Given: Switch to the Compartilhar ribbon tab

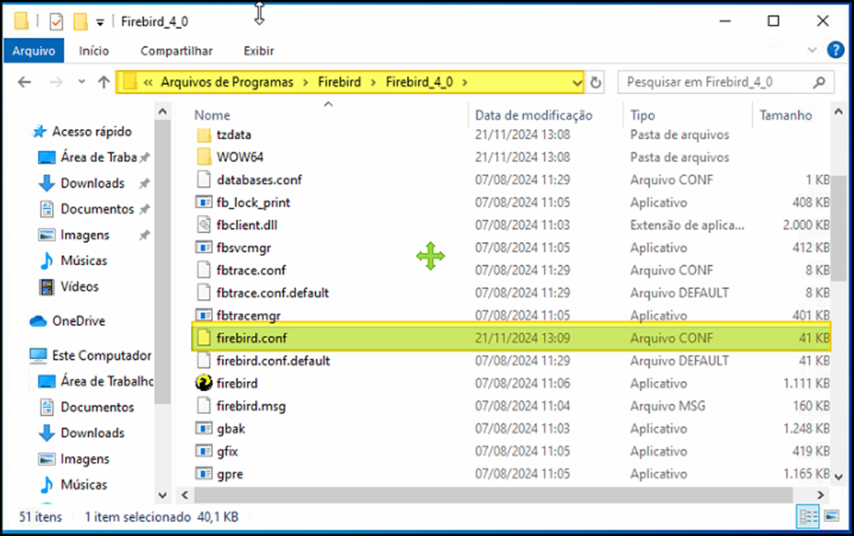Looking at the screenshot, I should tap(176, 51).
